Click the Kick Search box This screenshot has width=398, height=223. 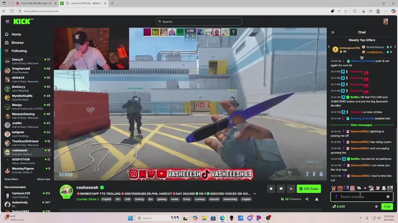[199, 22]
